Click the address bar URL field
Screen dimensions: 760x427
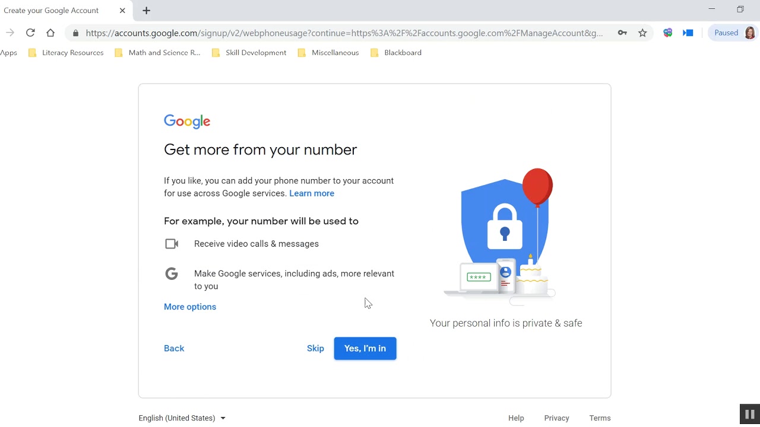pyautogui.click(x=344, y=33)
